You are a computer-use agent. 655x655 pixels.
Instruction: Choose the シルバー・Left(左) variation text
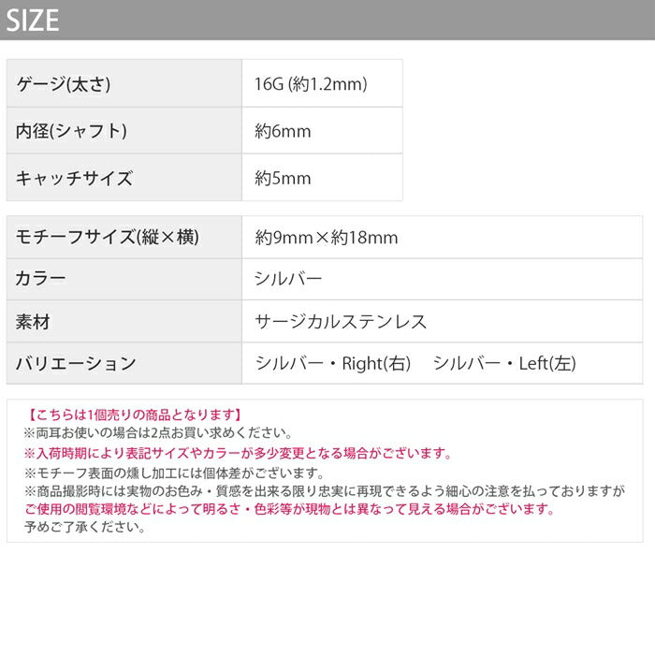[505, 364]
